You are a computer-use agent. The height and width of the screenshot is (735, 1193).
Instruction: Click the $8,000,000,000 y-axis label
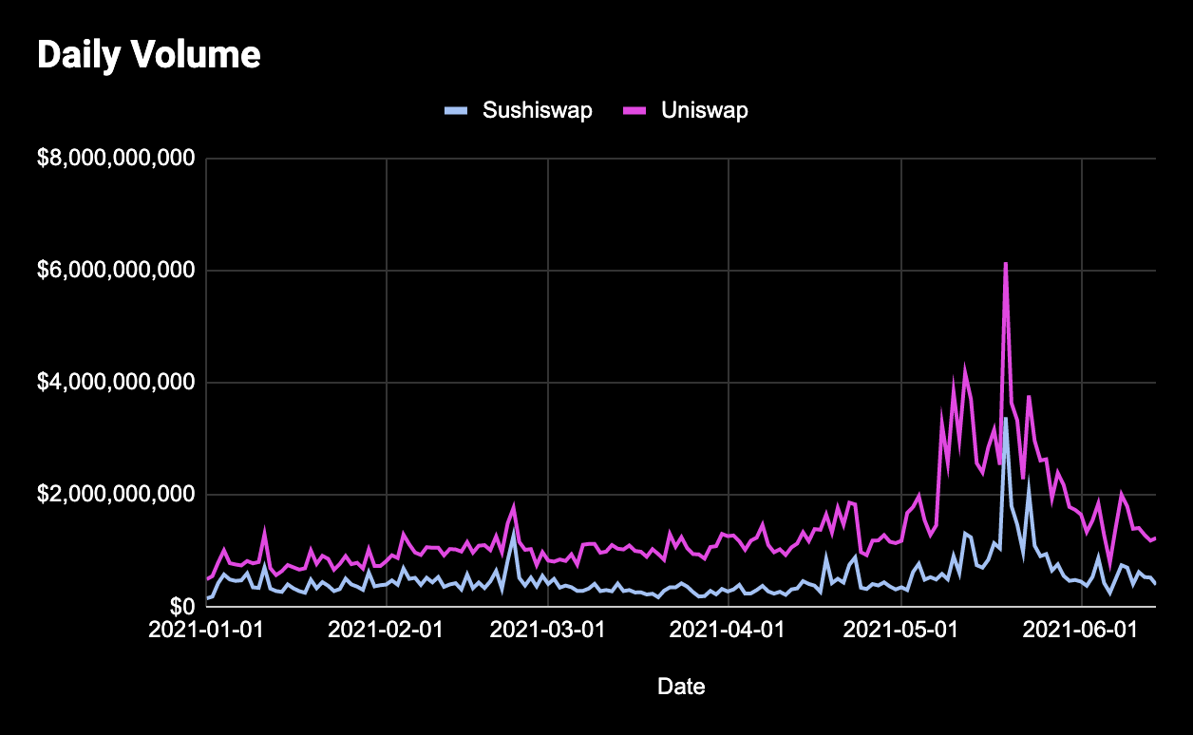(116, 159)
